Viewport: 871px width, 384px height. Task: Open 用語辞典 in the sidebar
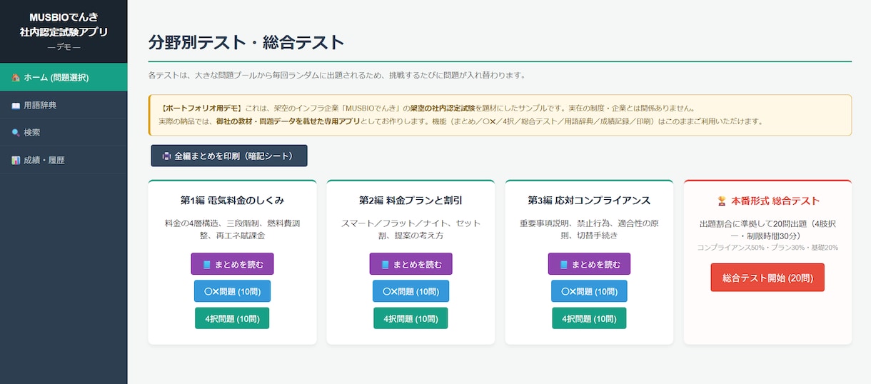pyautogui.click(x=64, y=105)
